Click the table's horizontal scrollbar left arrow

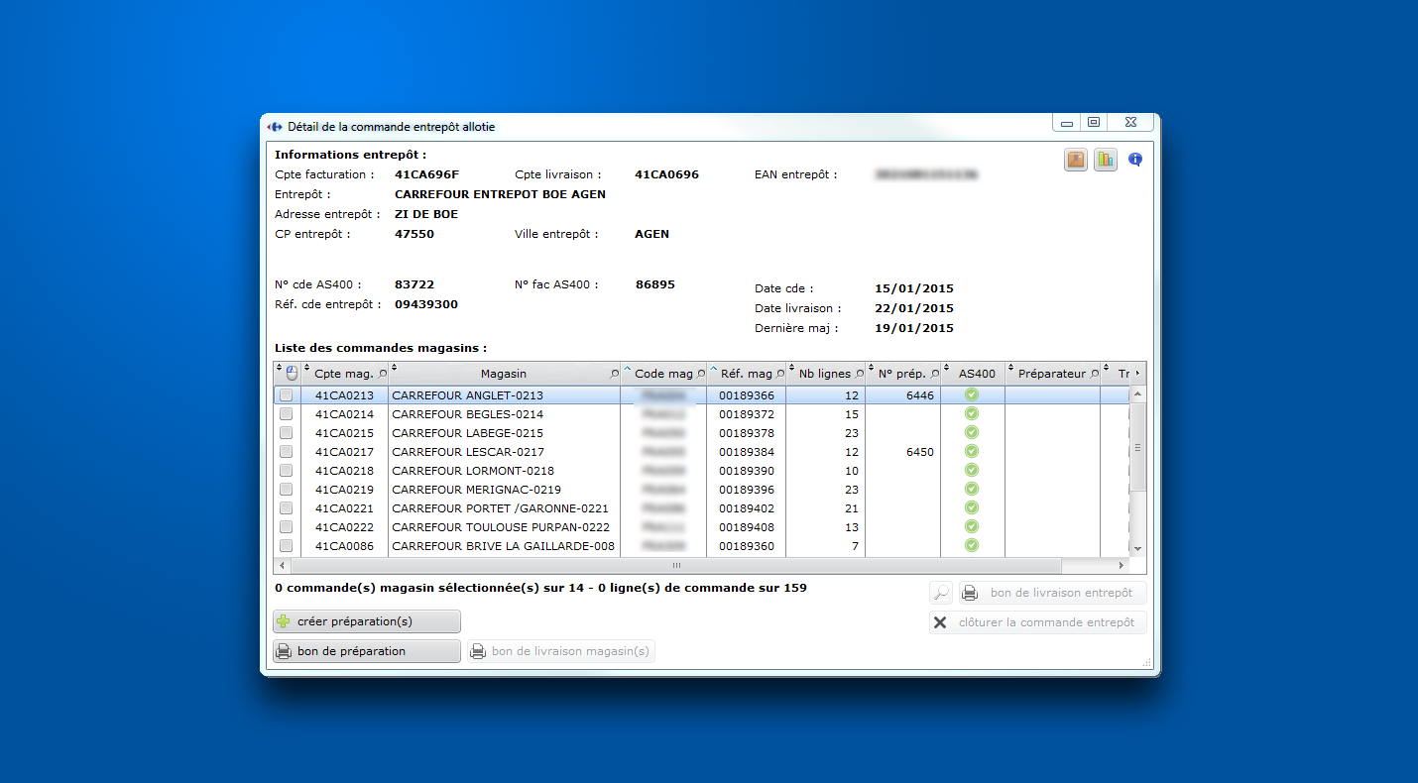coord(282,566)
